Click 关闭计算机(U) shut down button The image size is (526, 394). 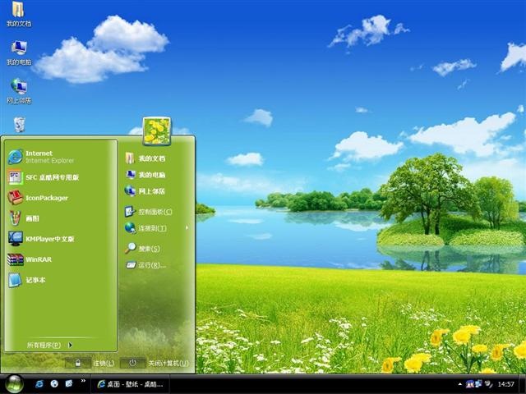pos(155,363)
